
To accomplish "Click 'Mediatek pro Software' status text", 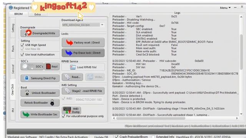I will 22,137.
